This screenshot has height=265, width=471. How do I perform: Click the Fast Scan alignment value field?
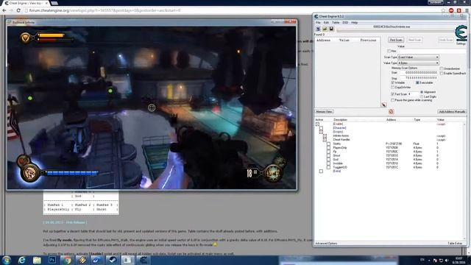click(413, 94)
